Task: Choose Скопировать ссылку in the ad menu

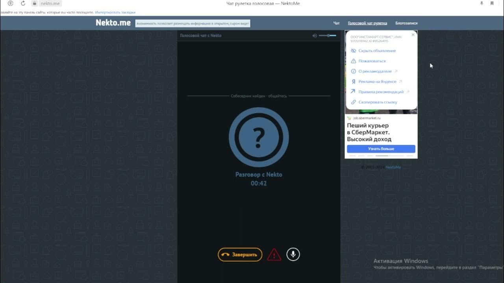Action: pyautogui.click(x=378, y=102)
